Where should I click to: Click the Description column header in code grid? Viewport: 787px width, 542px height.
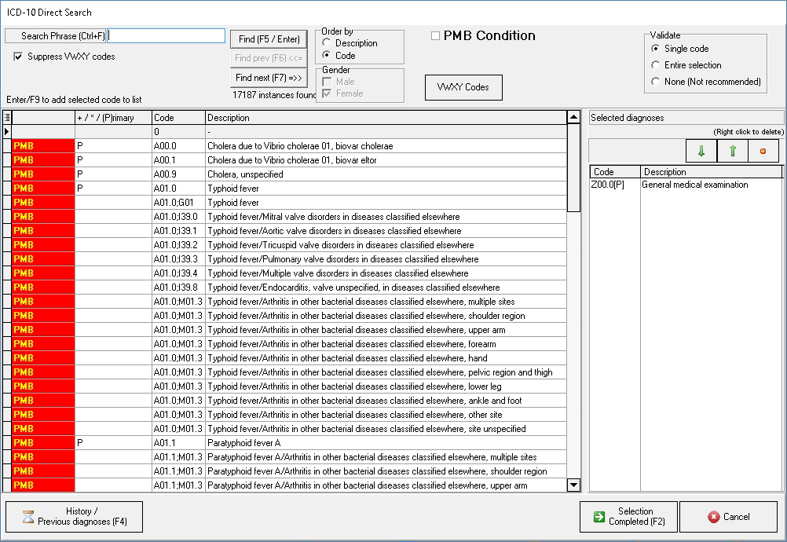(x=385, y=118)
